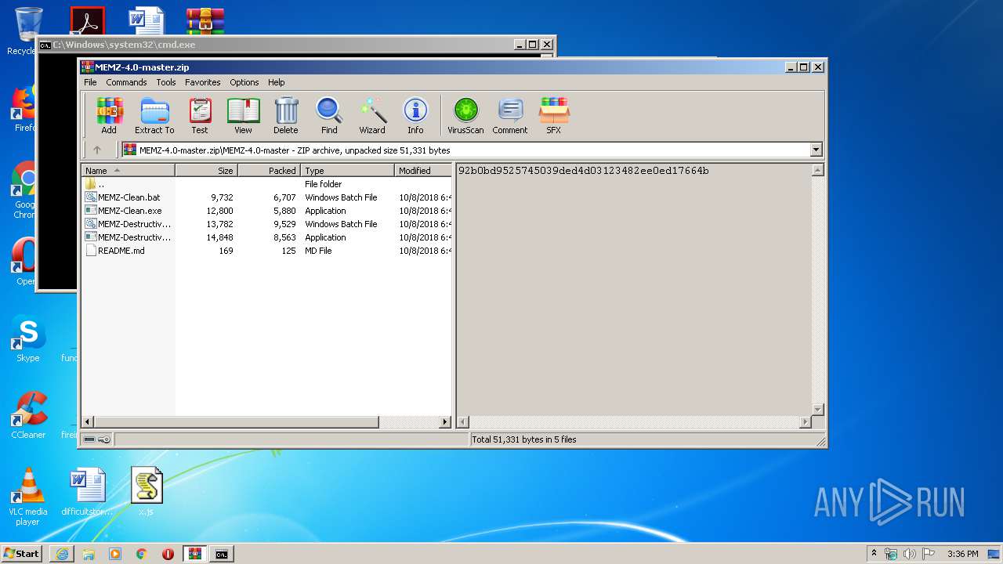Select the Recycle Bin desktop icon
The width and height of the screenshot is (1003, 564).
[x=27, y=31]
